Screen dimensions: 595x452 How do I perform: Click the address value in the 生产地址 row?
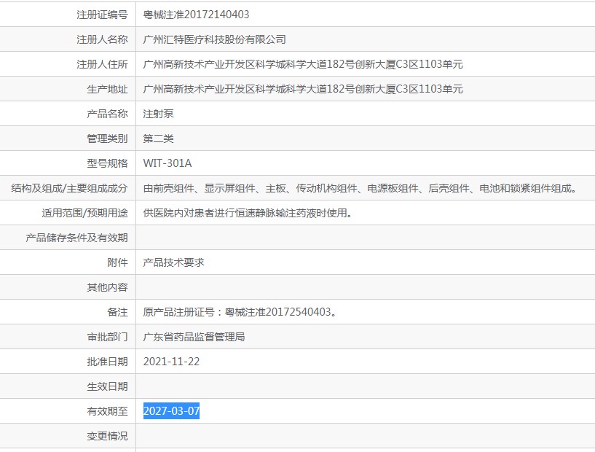(303, 89)
